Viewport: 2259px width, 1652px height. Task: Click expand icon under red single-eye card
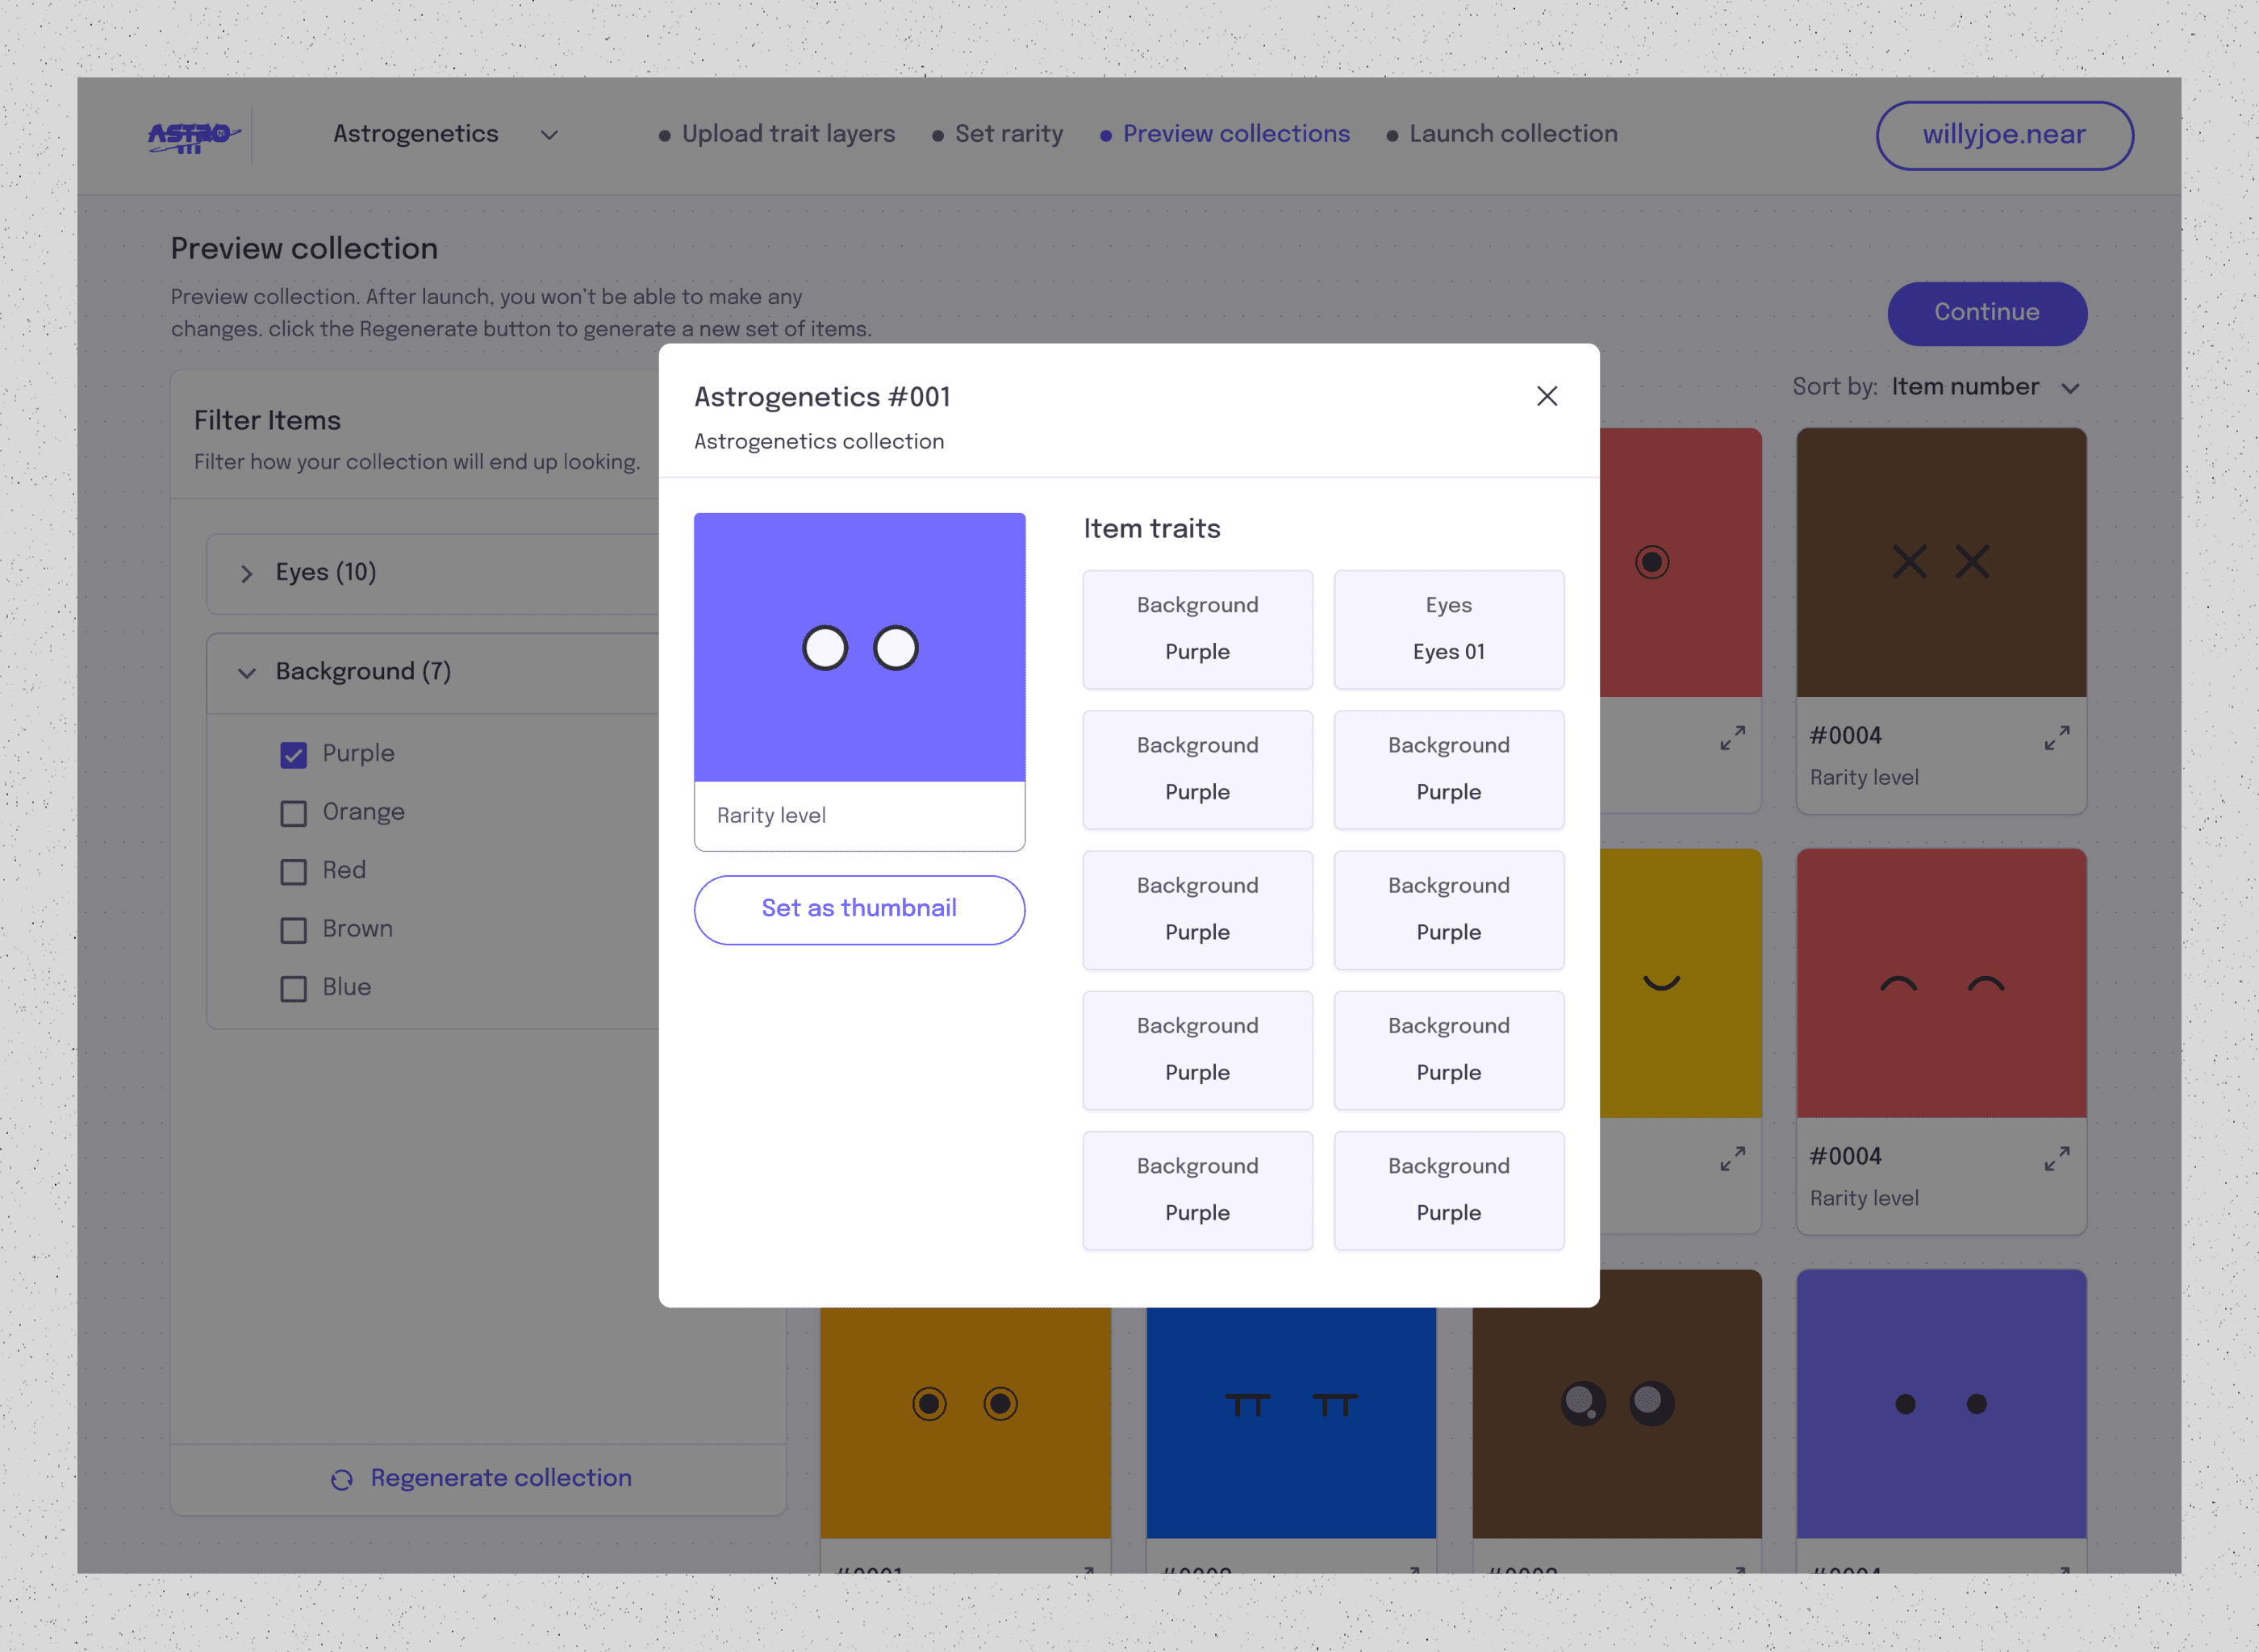[1732, 738]
